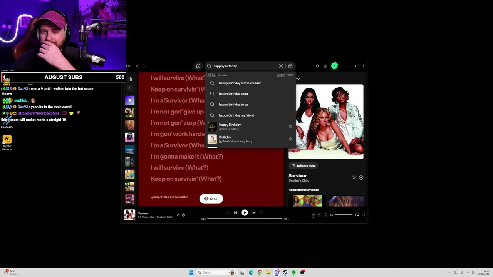493x277 pixels.
Task: Open the three-dot Spotify app menu
Action: click(x=128, y=66)
